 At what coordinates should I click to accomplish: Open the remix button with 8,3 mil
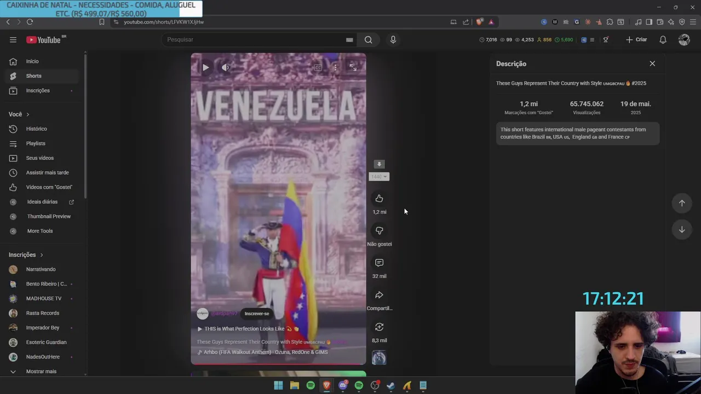pyautogui.click(x=379, y=327)
